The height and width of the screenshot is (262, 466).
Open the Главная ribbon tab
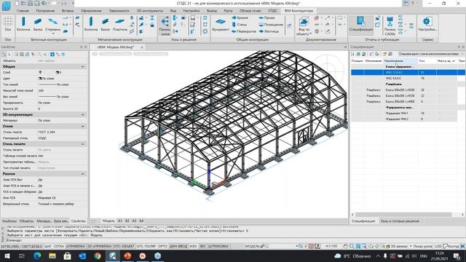[23, 11]
